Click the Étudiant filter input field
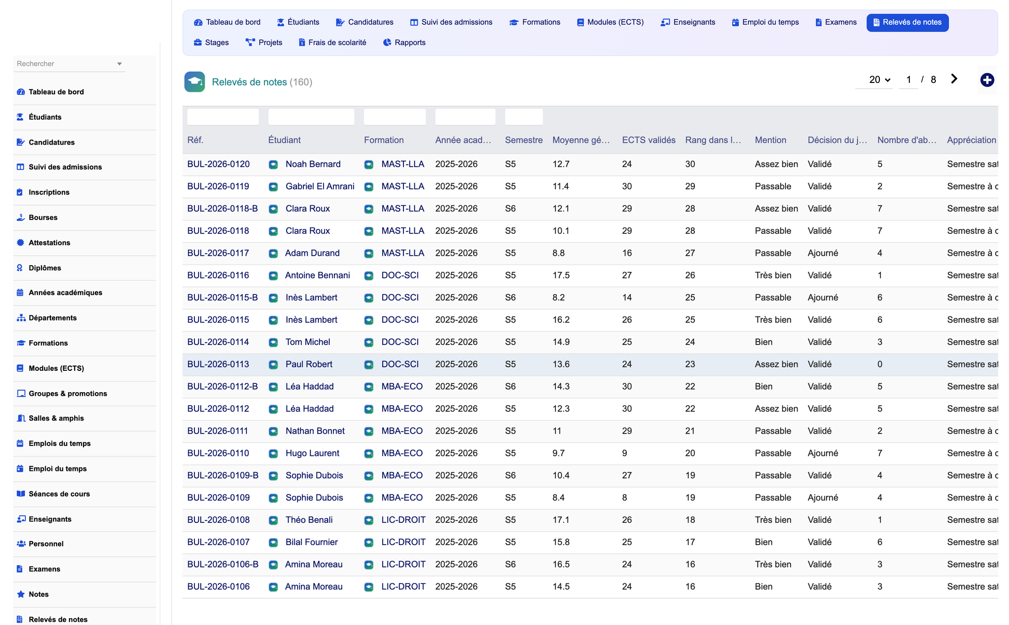This screenshot has width=1009, height=625. (311, 117)
